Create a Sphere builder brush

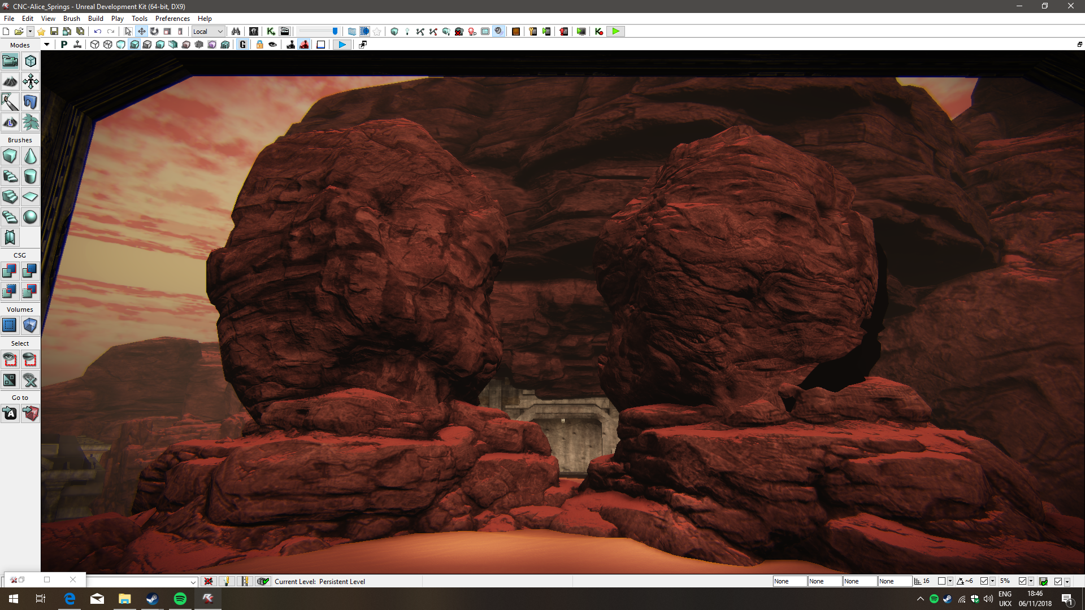point(31,217)
